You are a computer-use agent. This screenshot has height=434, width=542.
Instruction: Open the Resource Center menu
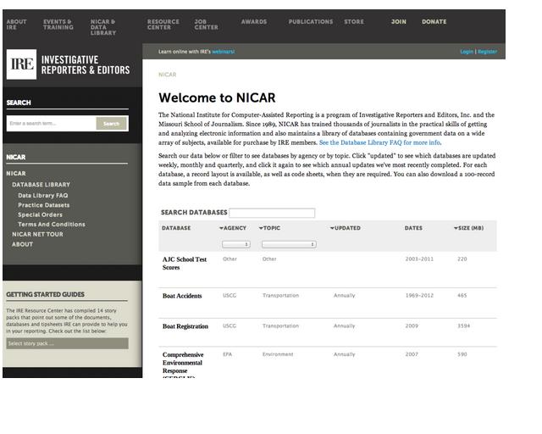[x=163, y=25]
